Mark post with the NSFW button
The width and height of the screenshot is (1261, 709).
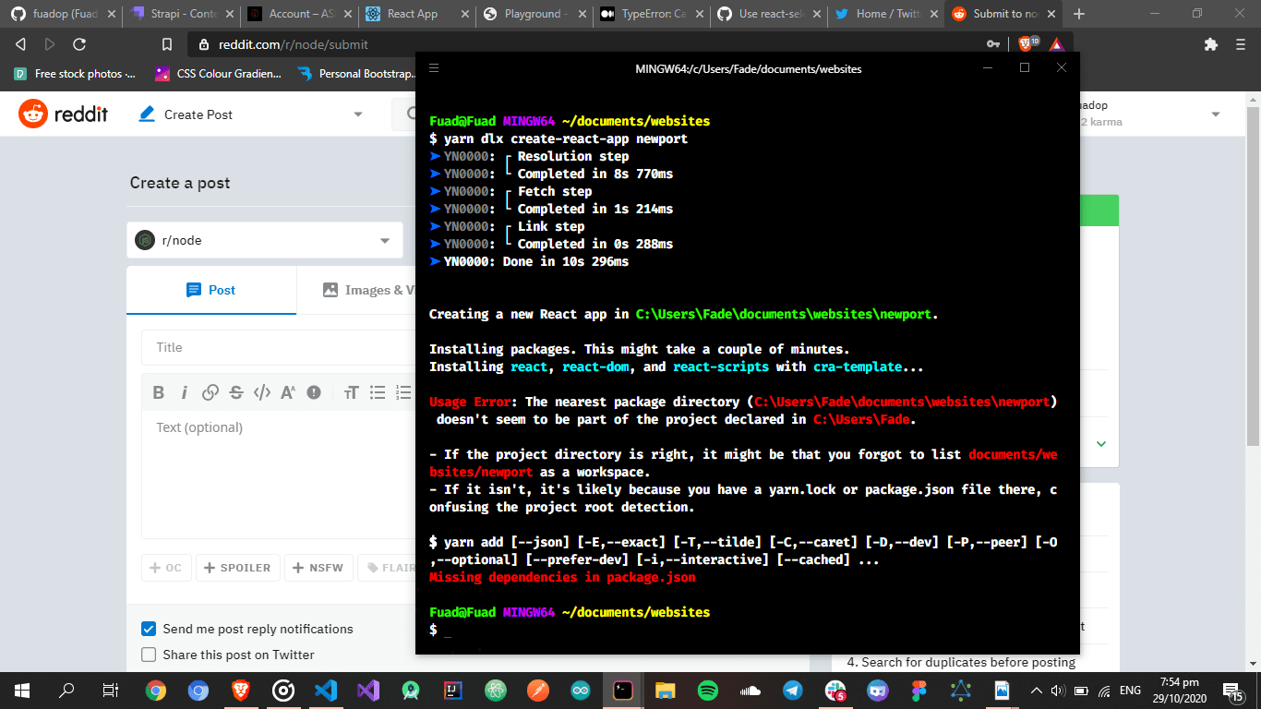tap(318, 568)
